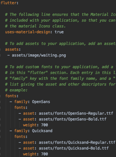Click the path "assets/fonts/OpenSans-Bold.ttf"

tap(73, 119)
